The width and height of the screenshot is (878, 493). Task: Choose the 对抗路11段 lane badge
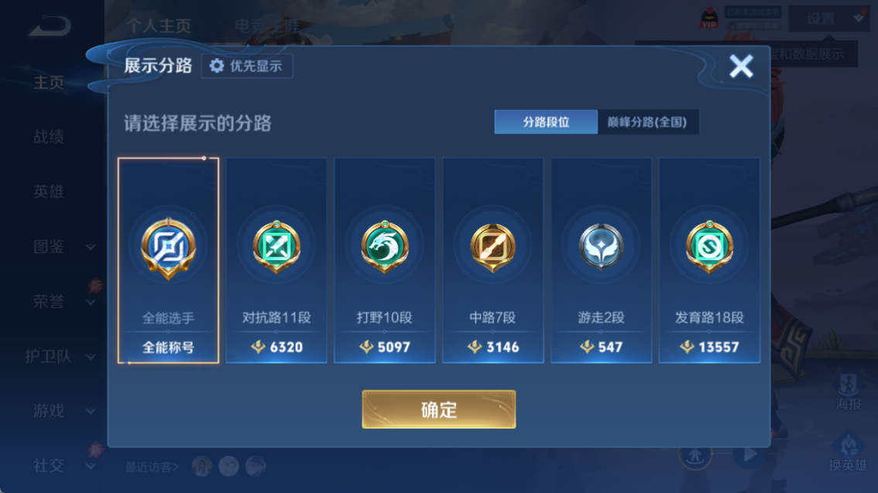coord(276,247)
